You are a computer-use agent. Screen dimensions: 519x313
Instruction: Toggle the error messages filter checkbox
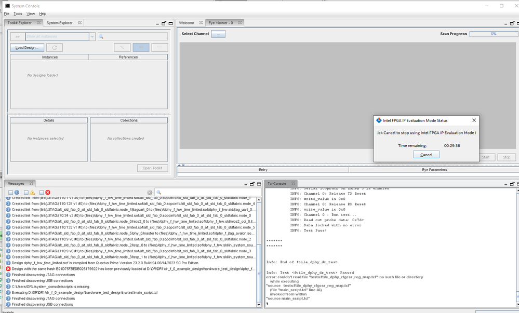point(42,193)
